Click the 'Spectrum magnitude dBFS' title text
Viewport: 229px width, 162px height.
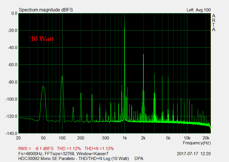(x=46, y=10)
